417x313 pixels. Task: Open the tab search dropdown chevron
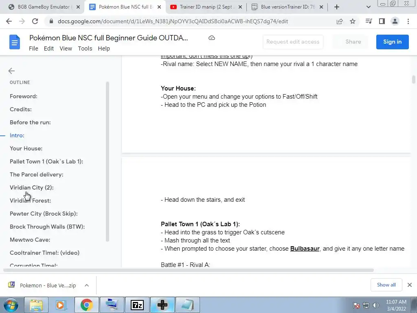[368, 7]
